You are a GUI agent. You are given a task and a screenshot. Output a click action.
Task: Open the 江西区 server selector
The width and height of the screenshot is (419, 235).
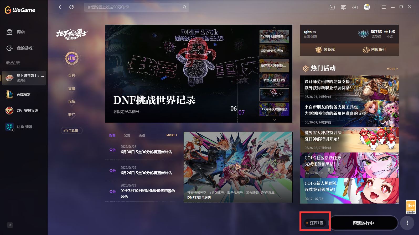click(x=315, y=223)
